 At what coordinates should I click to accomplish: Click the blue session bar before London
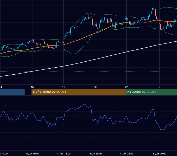click(12, 92)
